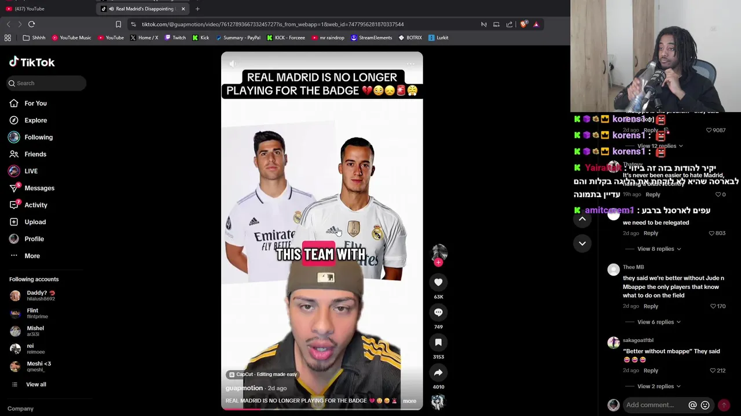The height and width of the screenshot is (416, 741).
Task: Expand 'View 2 replies' thread
Action: (659, 387)
